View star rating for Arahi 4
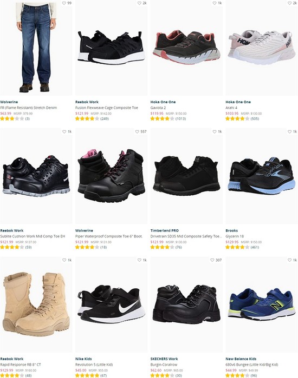298x378 pixels. pos(237,118)
